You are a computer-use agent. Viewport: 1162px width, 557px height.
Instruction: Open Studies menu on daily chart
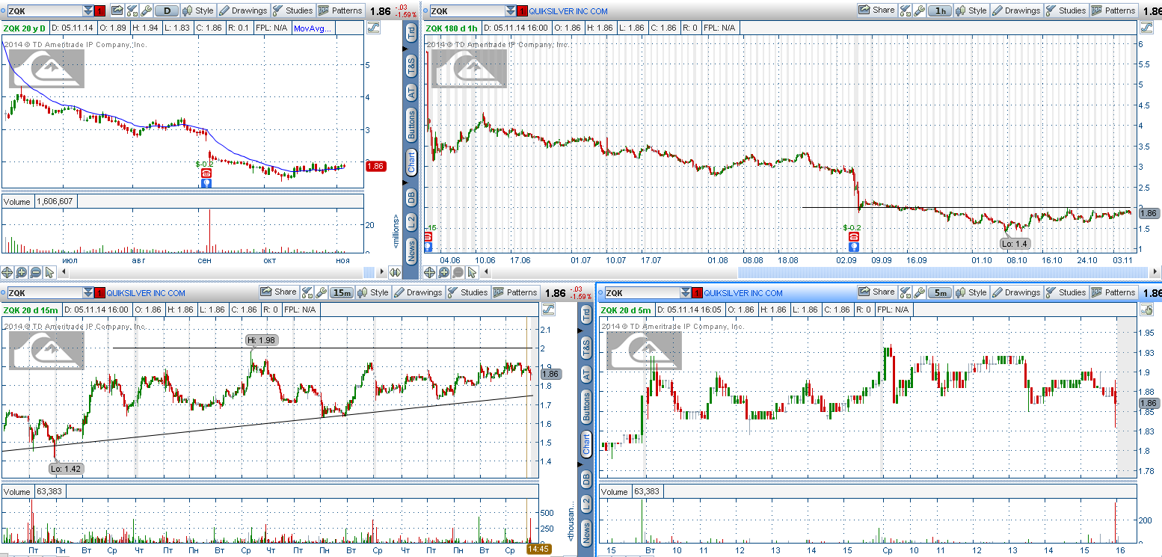point(293,10)
